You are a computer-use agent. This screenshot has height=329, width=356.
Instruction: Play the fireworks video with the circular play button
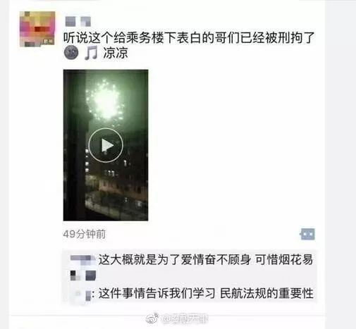(x=106, y=145)
